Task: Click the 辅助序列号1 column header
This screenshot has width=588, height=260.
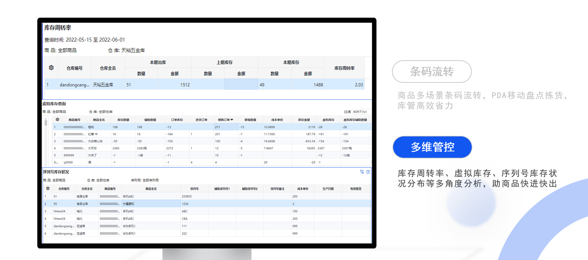Action: [x=222, y=189]
